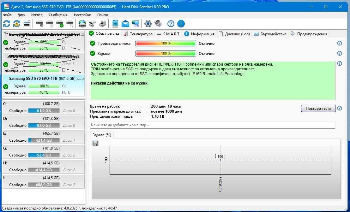
Task: Click the 1,70 TB lifetime writes value
Action: click(x=158, y=116)
